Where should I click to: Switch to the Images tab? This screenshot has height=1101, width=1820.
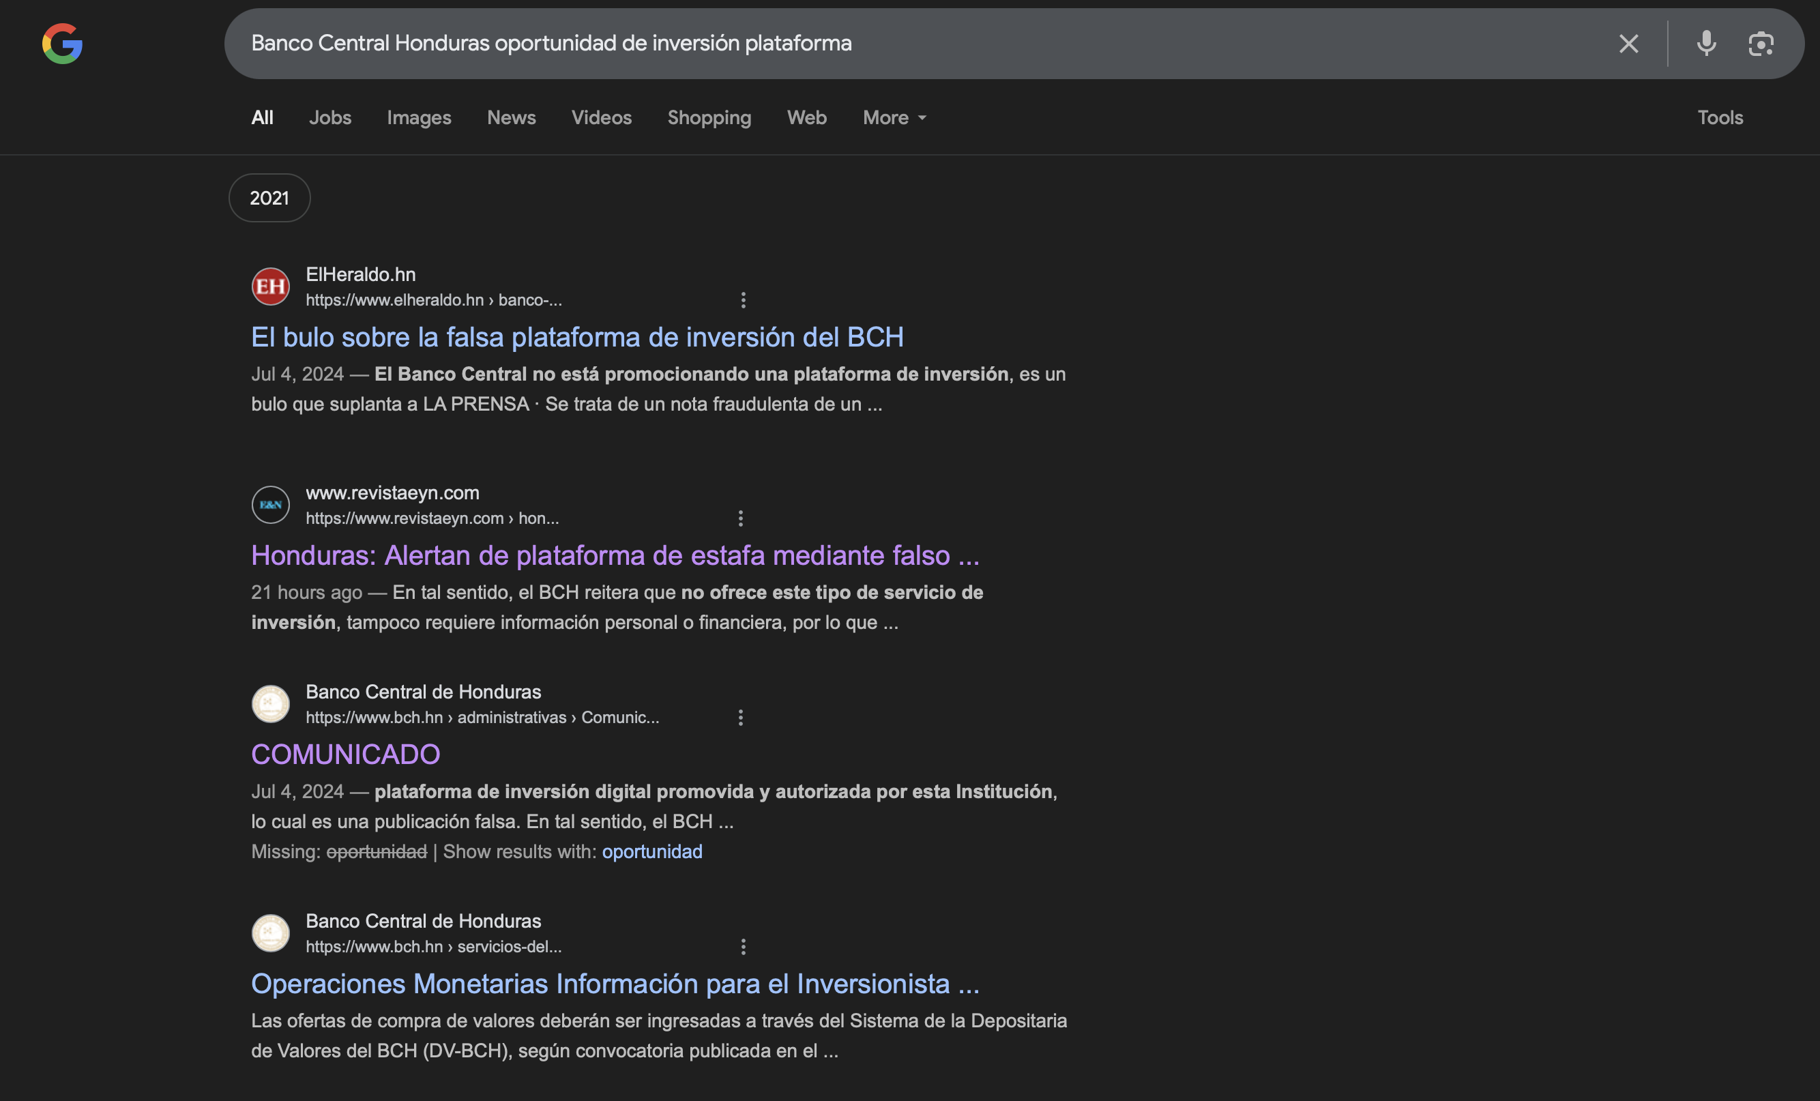tap(419, 117)
